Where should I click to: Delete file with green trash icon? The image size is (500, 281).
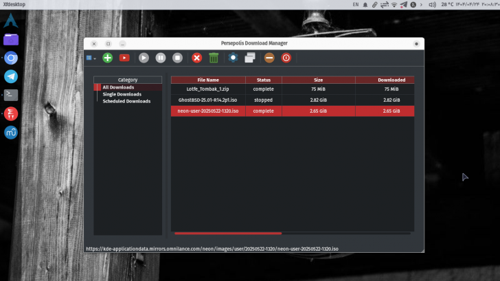214,58
